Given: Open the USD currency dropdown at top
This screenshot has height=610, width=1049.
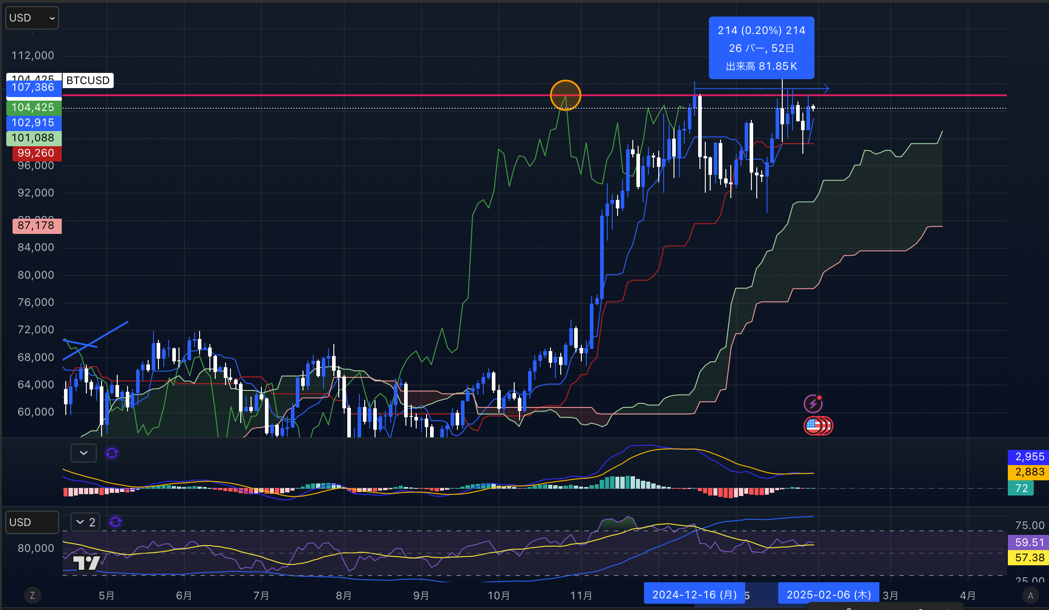Looking at the screenshot, I should (x=32, y=18).
